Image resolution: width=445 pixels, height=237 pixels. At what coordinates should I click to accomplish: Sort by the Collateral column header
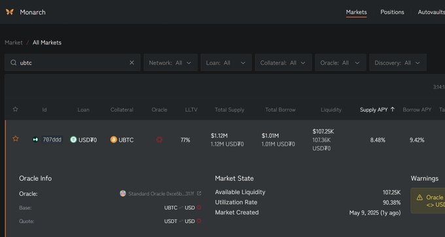122,110
